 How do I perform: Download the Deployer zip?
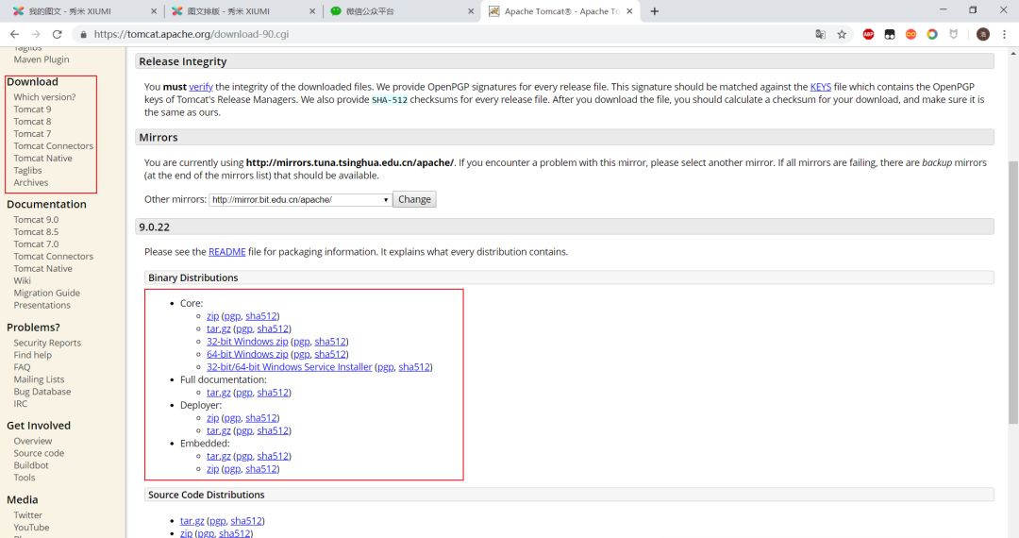(212, 418)
